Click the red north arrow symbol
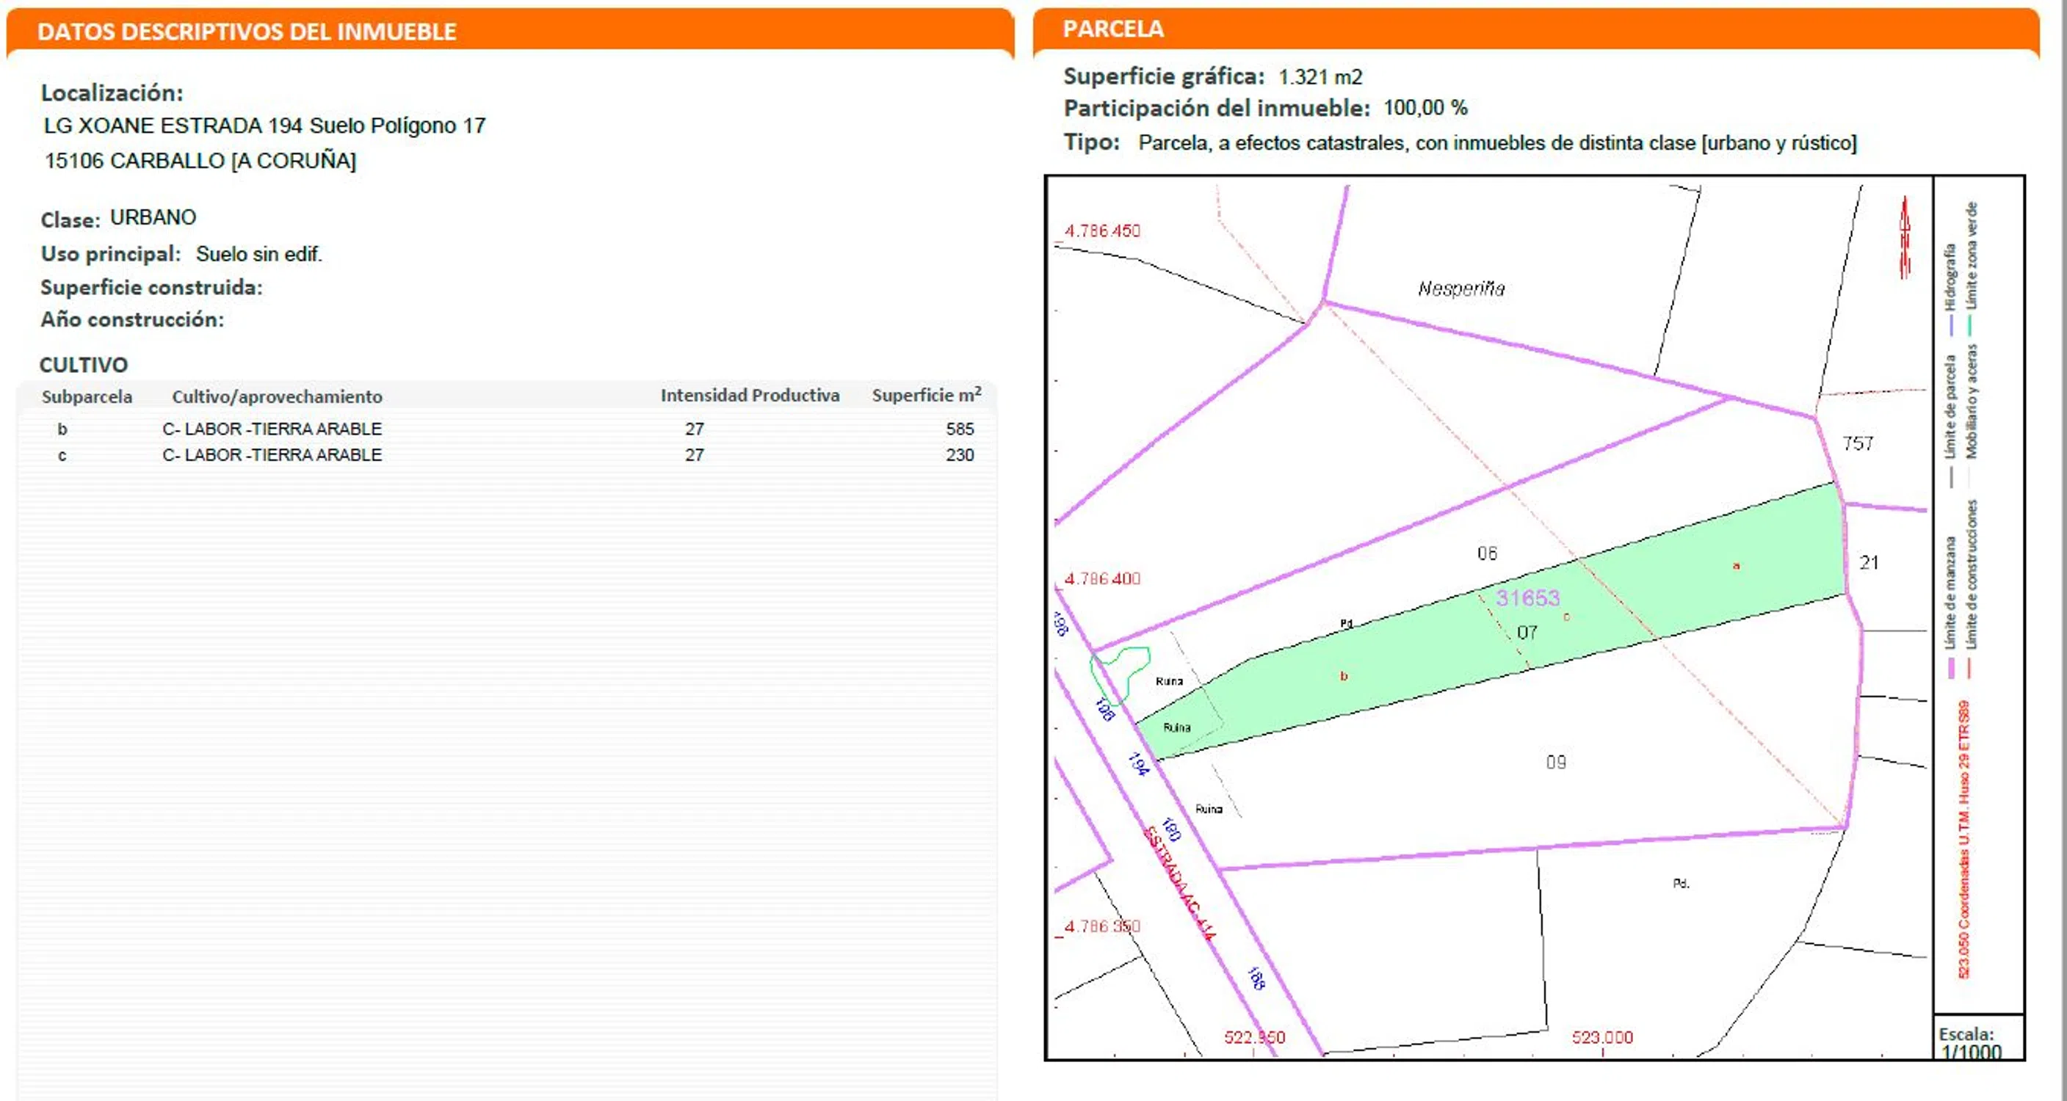 [x=1904, y=238]
